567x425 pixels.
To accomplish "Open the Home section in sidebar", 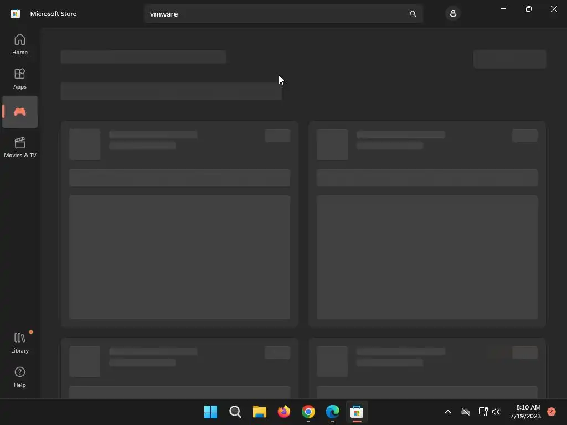I will coord(20,44).
